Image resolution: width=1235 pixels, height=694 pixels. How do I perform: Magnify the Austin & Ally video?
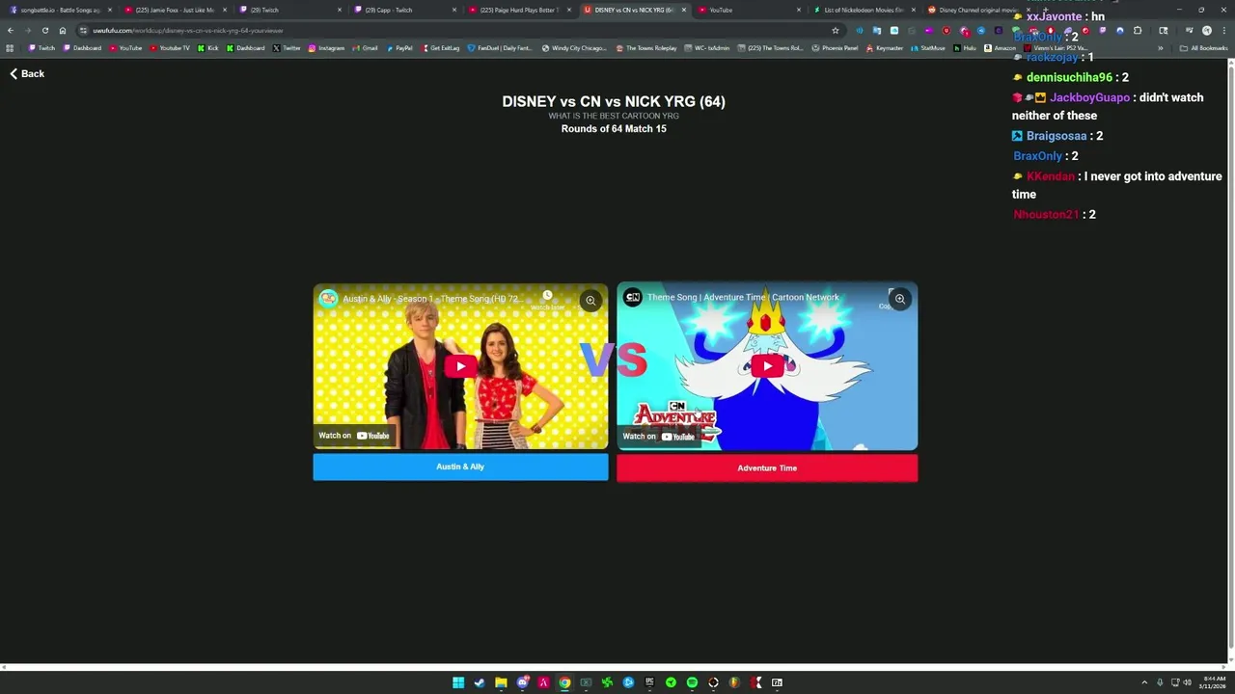tap(590, 301)
